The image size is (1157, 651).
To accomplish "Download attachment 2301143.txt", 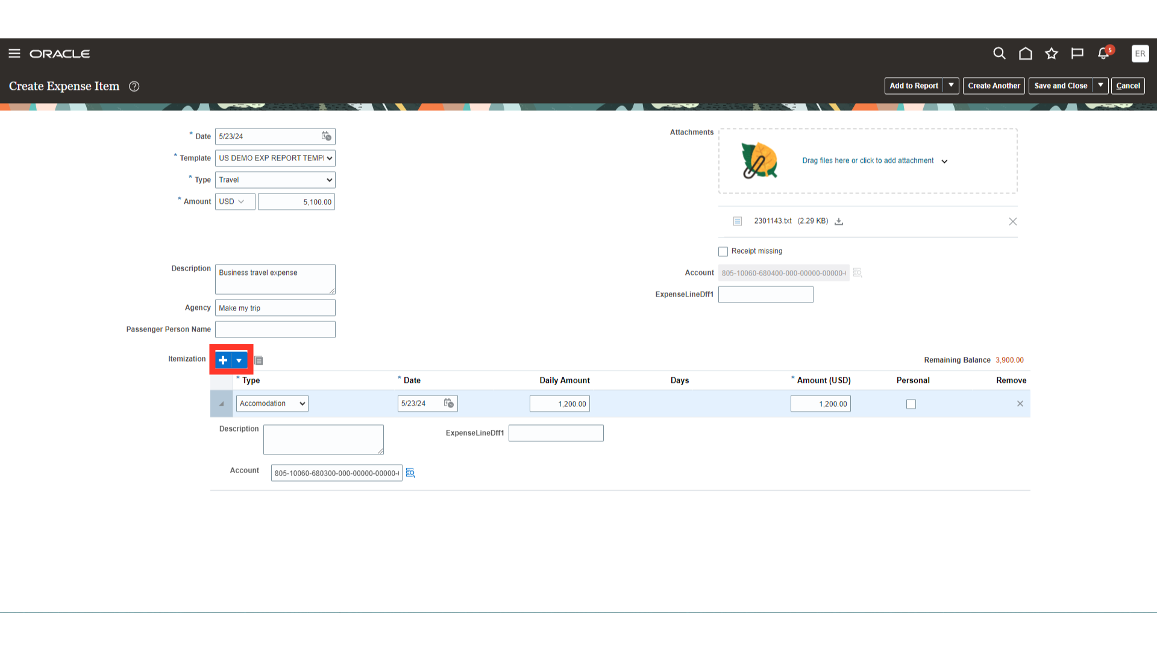I will tap(839, 221).
